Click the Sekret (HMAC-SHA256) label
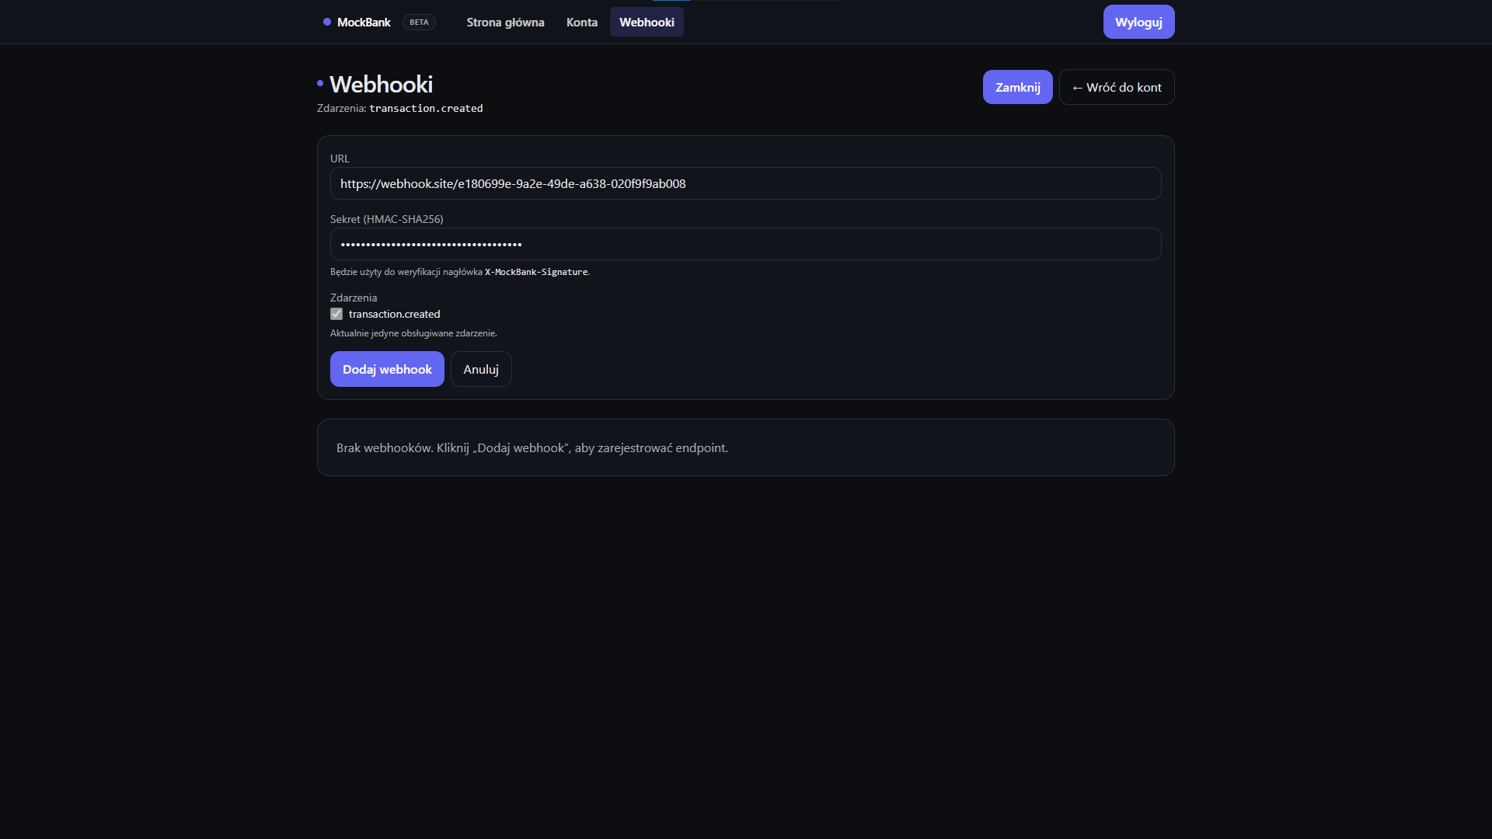The image size is (1492, 839). (386, 219)
